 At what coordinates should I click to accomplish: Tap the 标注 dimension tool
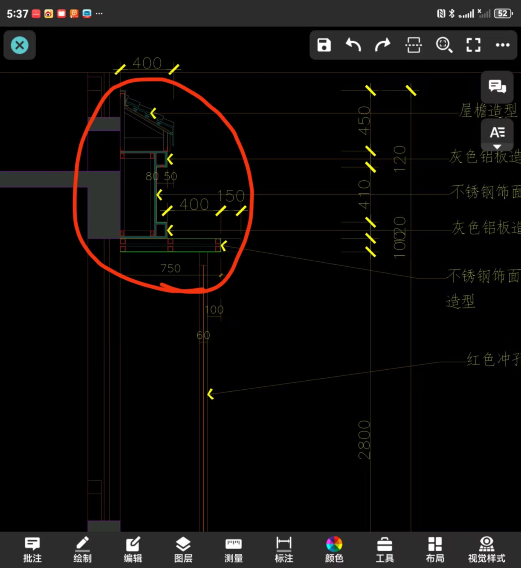tap(284, 550)
